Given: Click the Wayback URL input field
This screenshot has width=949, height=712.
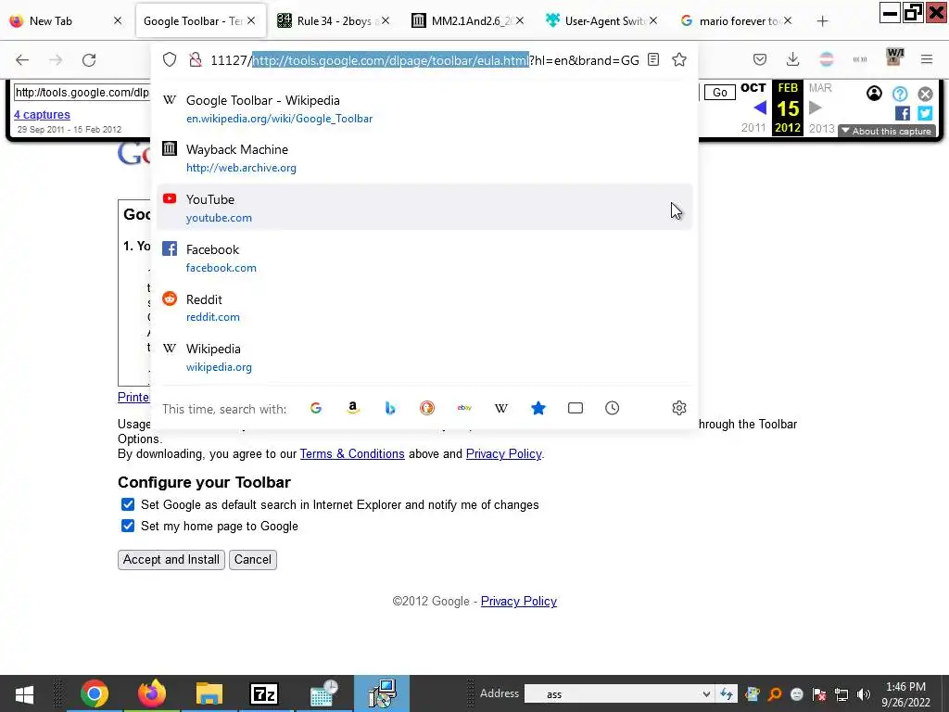Looking at the screenshot, I should tap(82, 92).
